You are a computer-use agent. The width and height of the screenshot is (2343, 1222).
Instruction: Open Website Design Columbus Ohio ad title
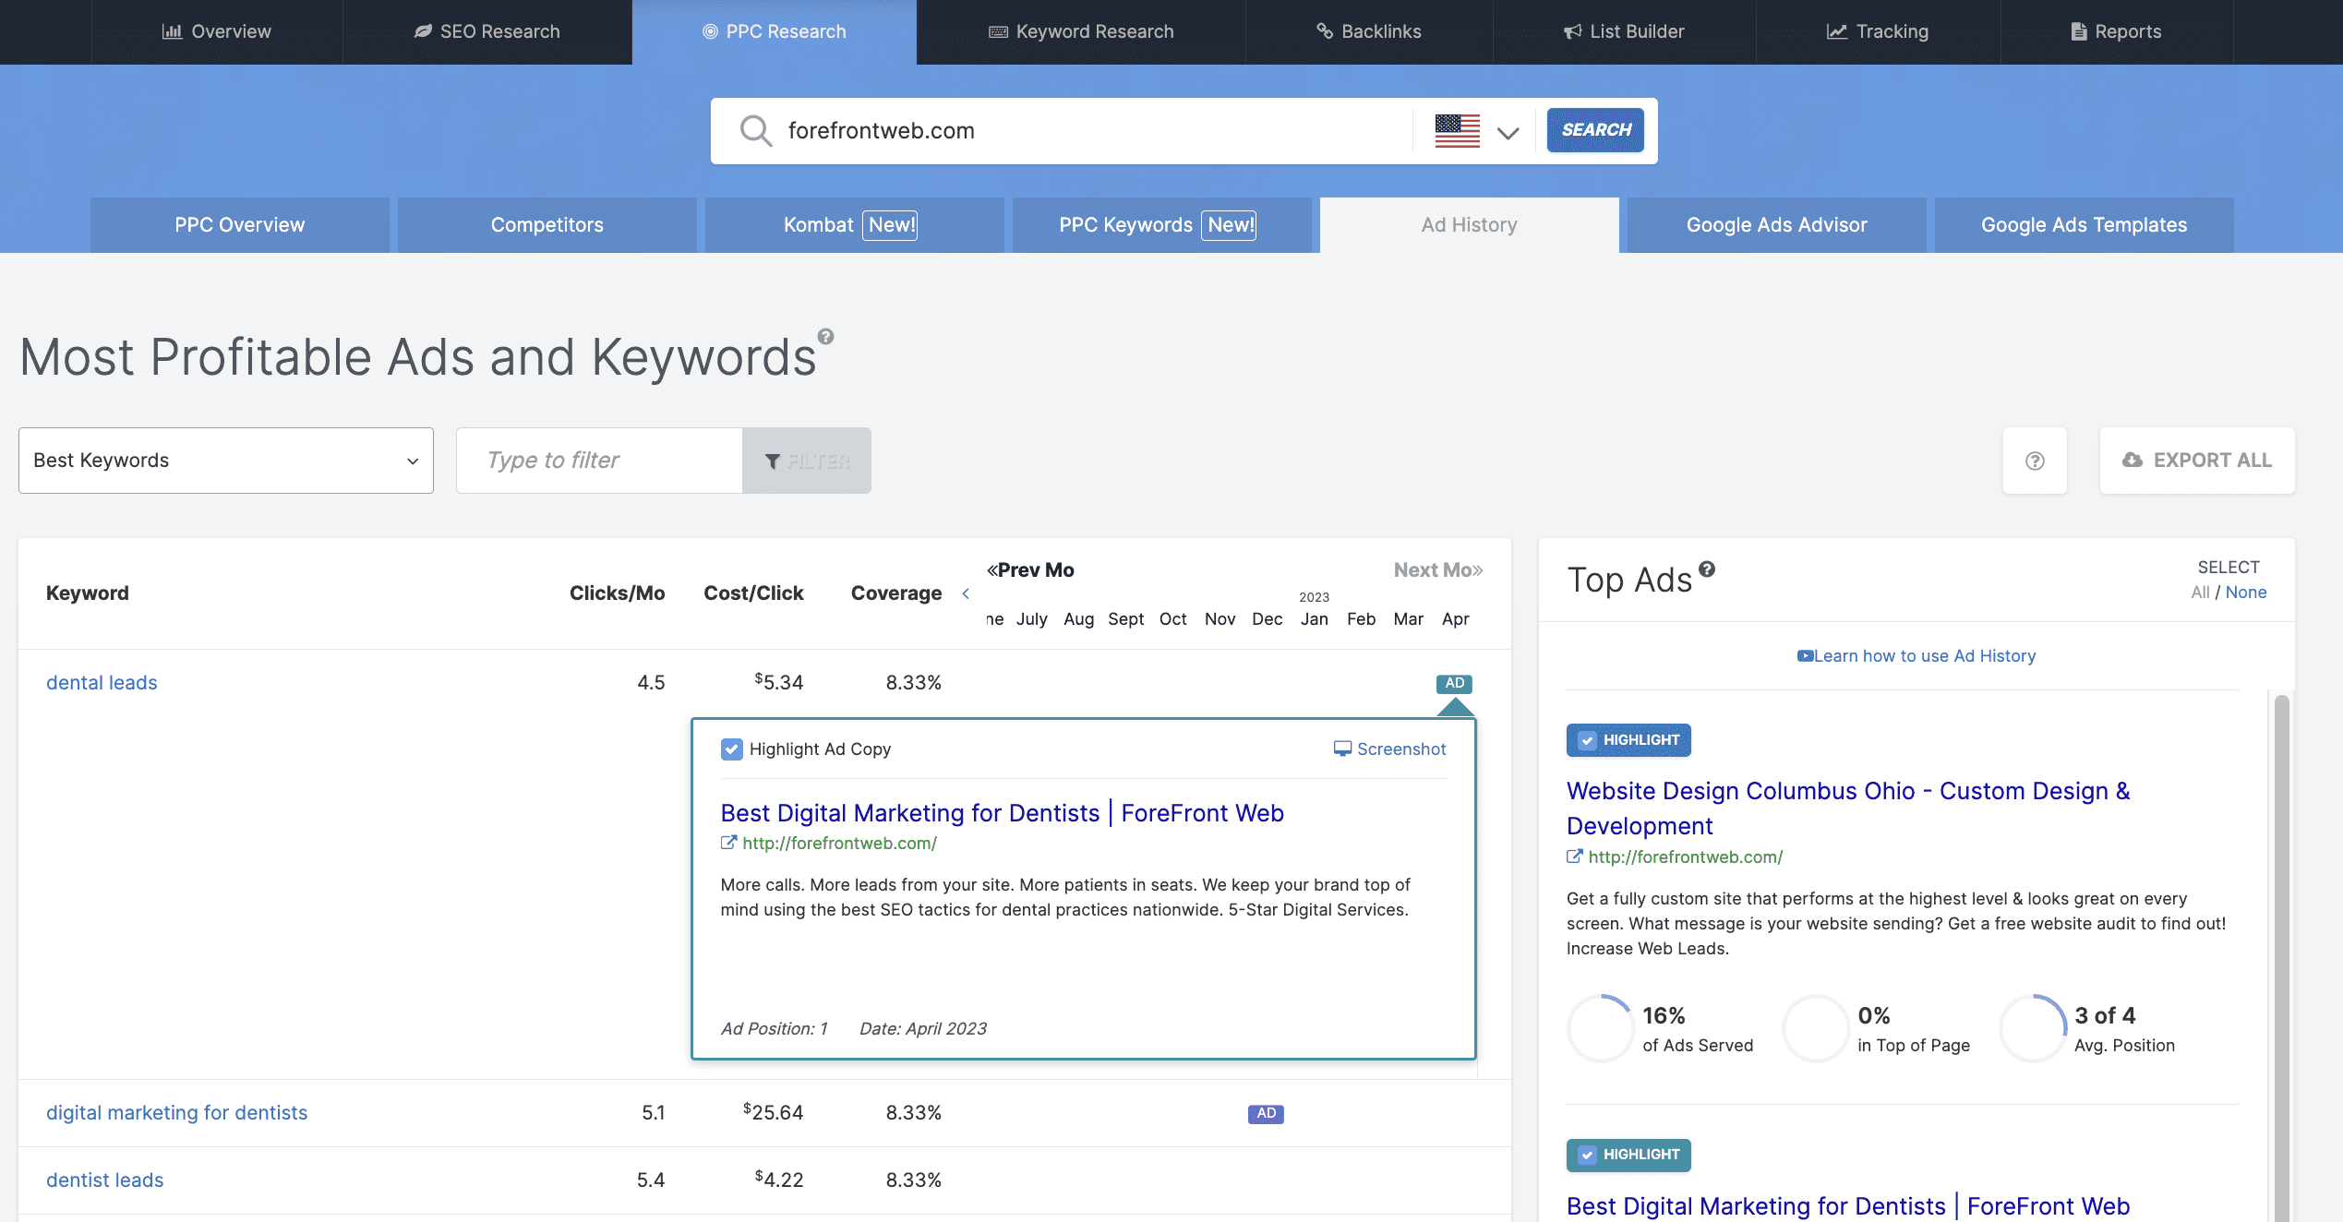[1848, 809]
